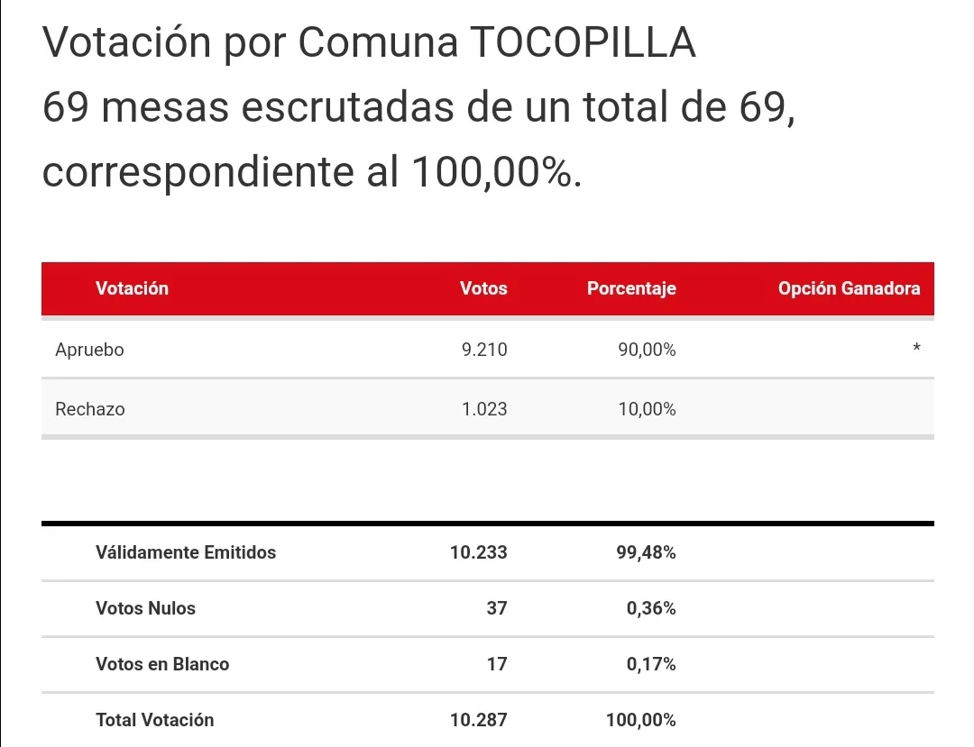This screenshot has height=747, width=974.
Task: Click the Votos column header
Action: tap(483, 288)
